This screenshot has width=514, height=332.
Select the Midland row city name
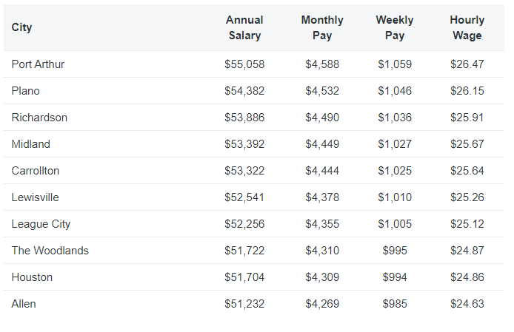coord(31,144)
